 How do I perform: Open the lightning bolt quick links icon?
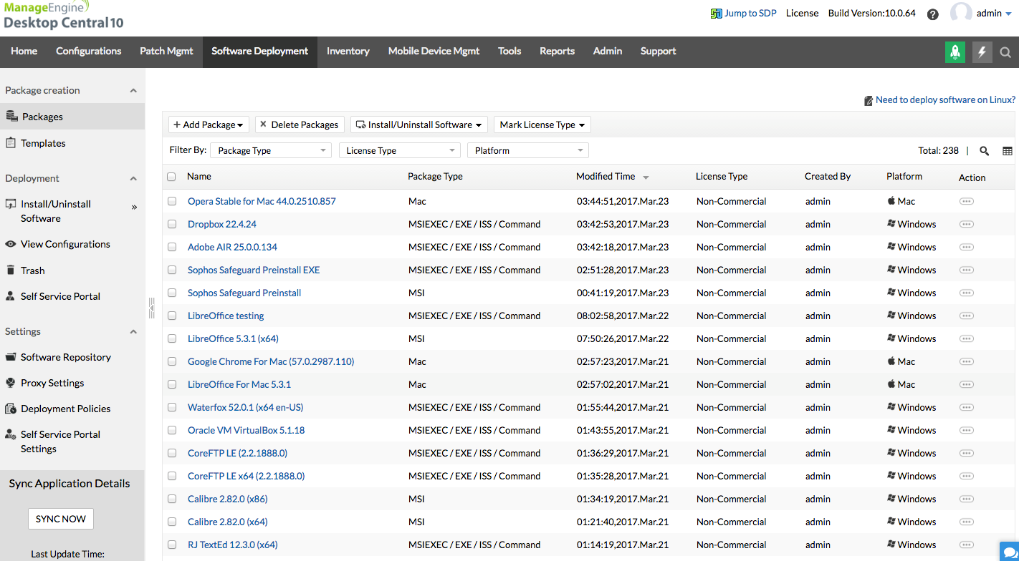982,52
